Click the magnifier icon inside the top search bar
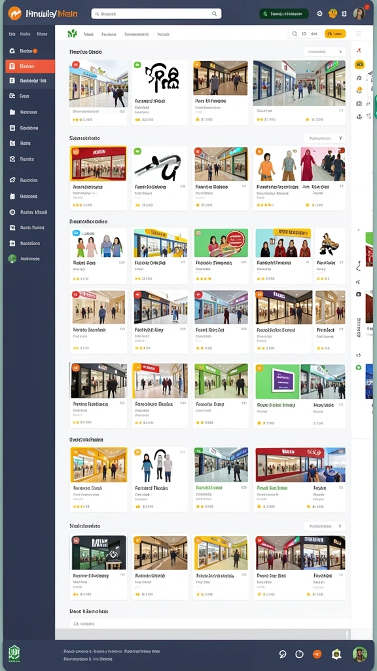This screenshot has width=377, height=671. click(215, 14)
